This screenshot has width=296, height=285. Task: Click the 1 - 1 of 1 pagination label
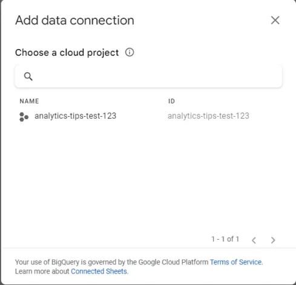click(225, 239)
